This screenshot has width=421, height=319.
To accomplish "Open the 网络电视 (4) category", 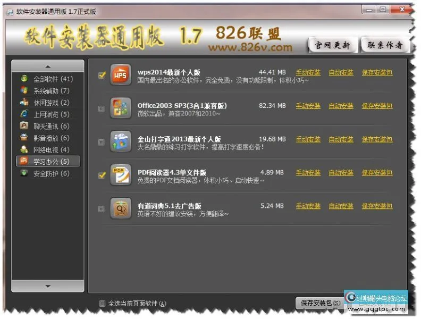I will pyautogui.click(x=48, y=150).
